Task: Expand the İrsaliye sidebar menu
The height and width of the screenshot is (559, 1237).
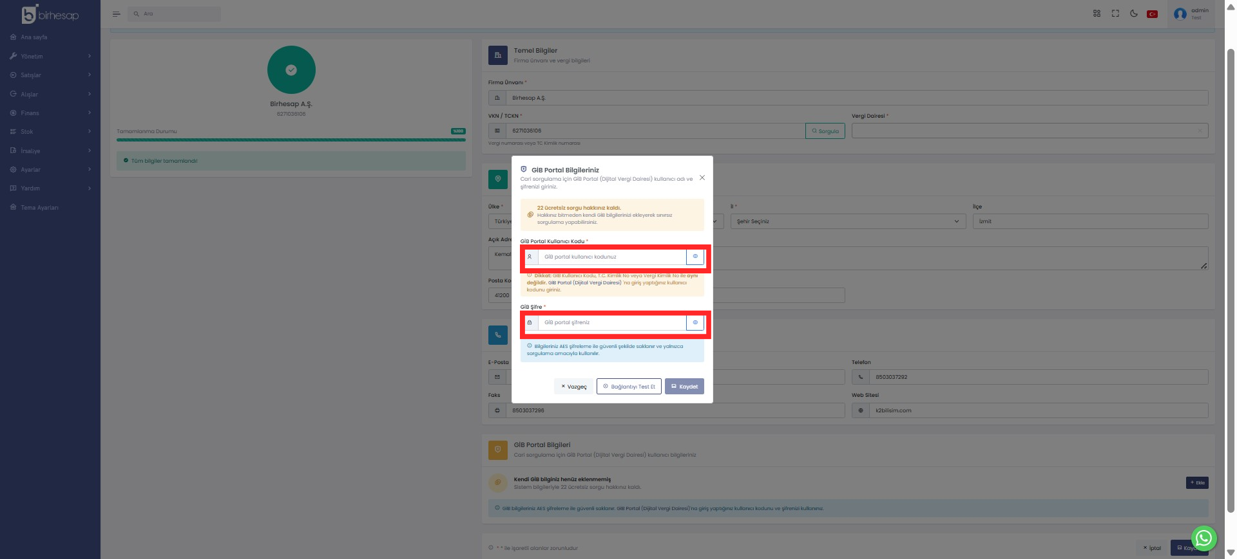Action: coord(50,151)
